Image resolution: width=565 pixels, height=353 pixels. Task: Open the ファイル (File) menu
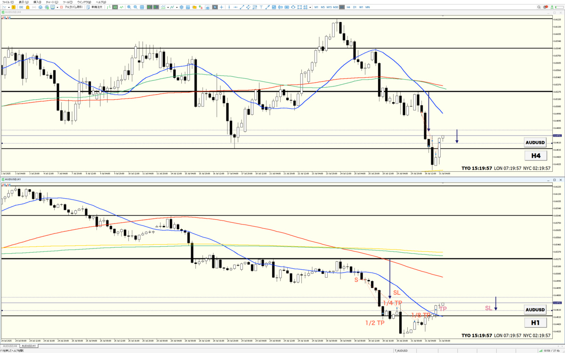[x=8, y=2]
